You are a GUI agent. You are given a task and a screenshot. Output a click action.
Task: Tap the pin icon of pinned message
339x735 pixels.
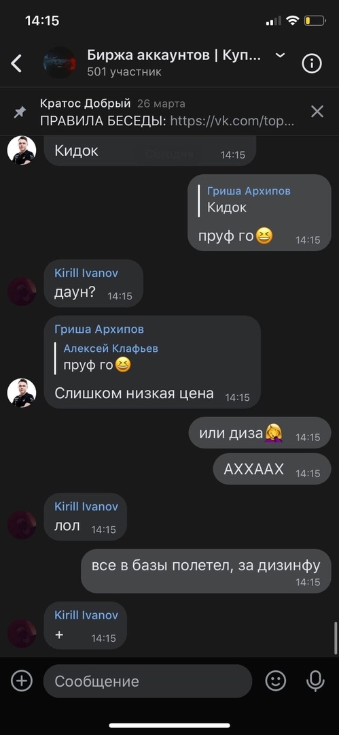point(20,112)
